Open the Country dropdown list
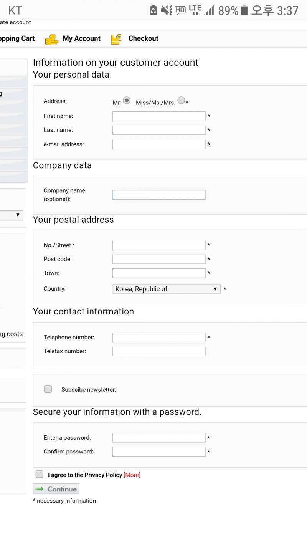 click(x=166, y=289)
